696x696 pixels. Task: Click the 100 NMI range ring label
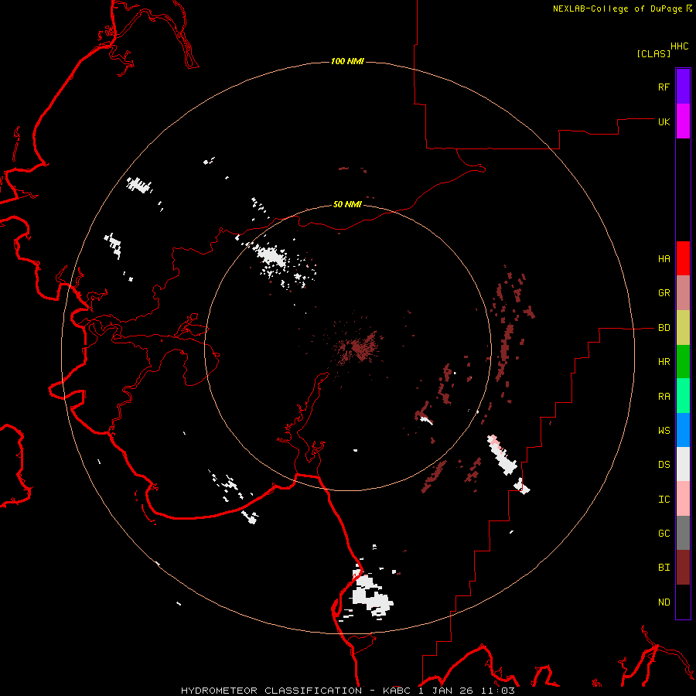[x=347, y=61]
